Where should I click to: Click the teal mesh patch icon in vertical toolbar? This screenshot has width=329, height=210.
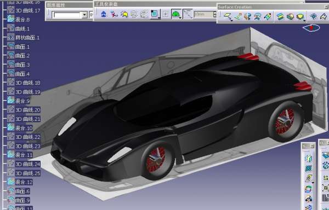tap(308, 168)
